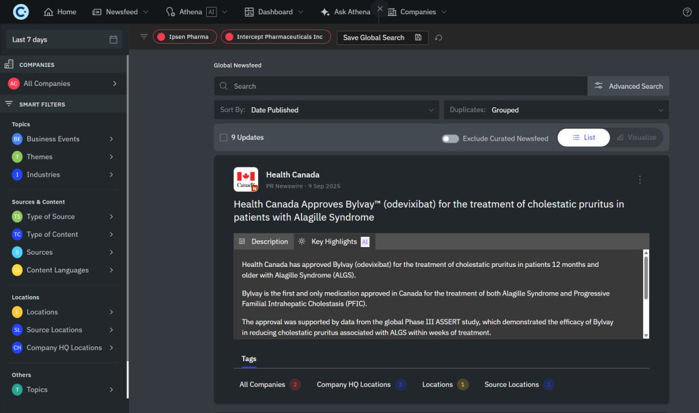Click the Last 7 days date field

(64, 40)
